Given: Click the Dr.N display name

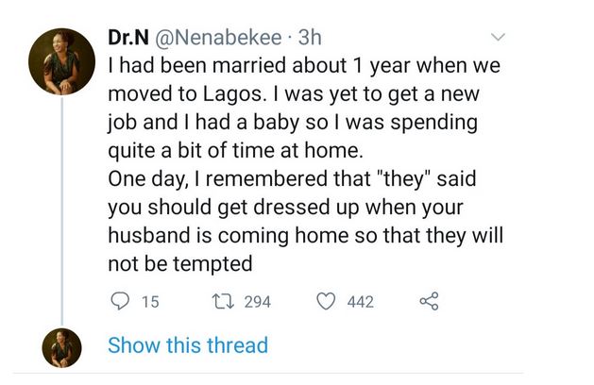Looking at the screenshot, I should tap(127, 39).
